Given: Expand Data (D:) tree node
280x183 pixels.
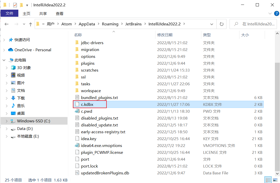Looking at the screenshot, I should point(7,129).
